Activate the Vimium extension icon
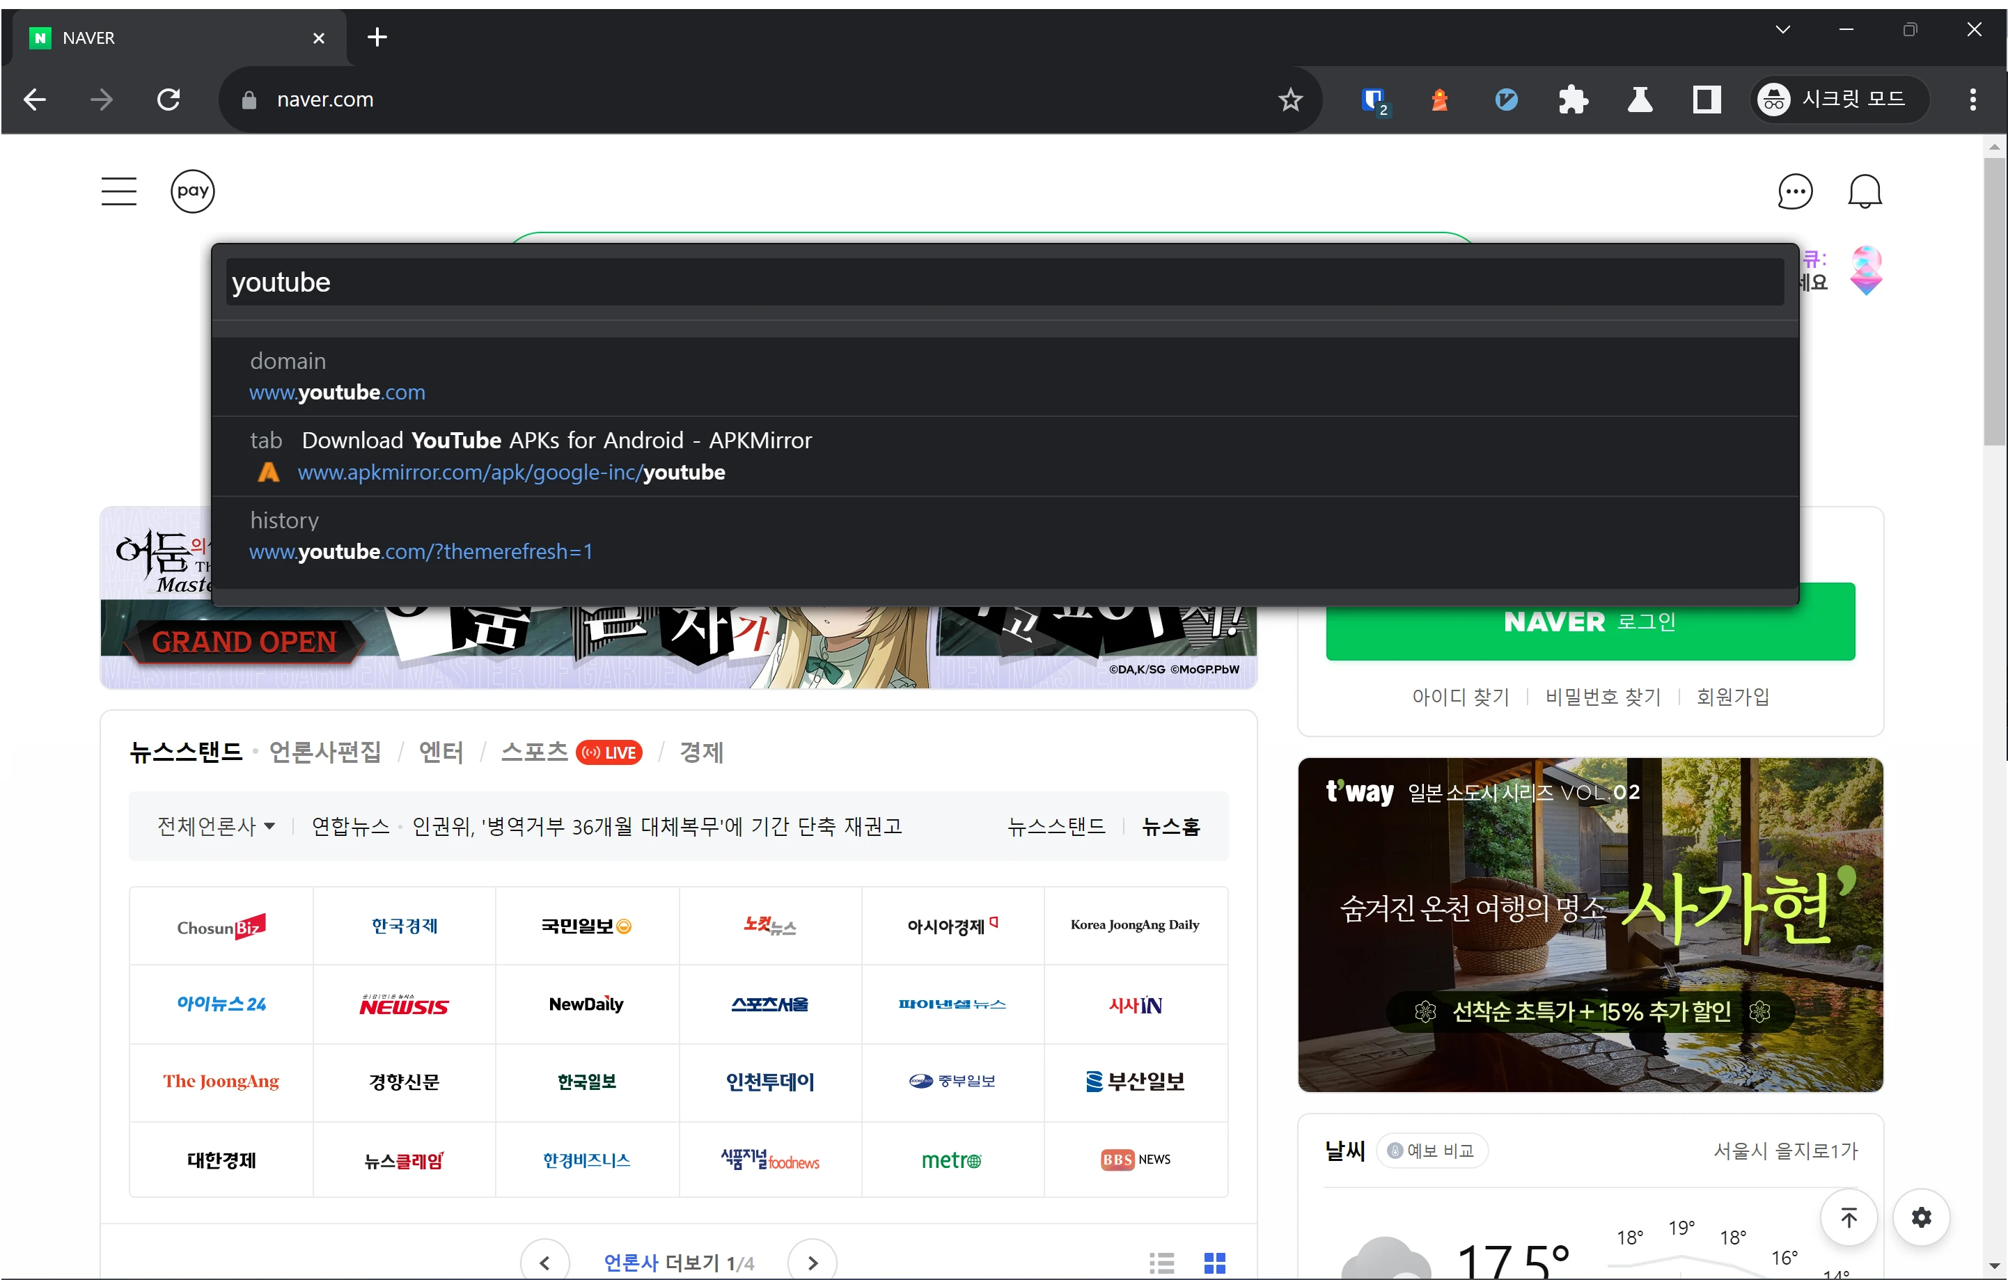 pyautogui.click(x=1506, y=100)
